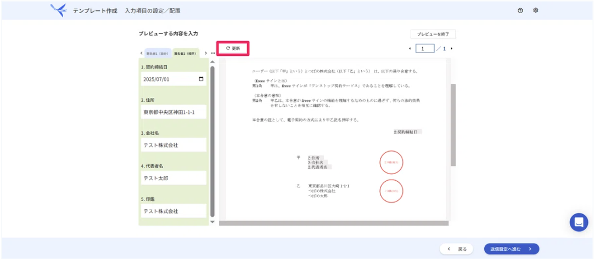The width and height of the screenshot is (594, 259).
Task: Click the プレビューする内容を入力 heading
Action: (x=168, y=33)
